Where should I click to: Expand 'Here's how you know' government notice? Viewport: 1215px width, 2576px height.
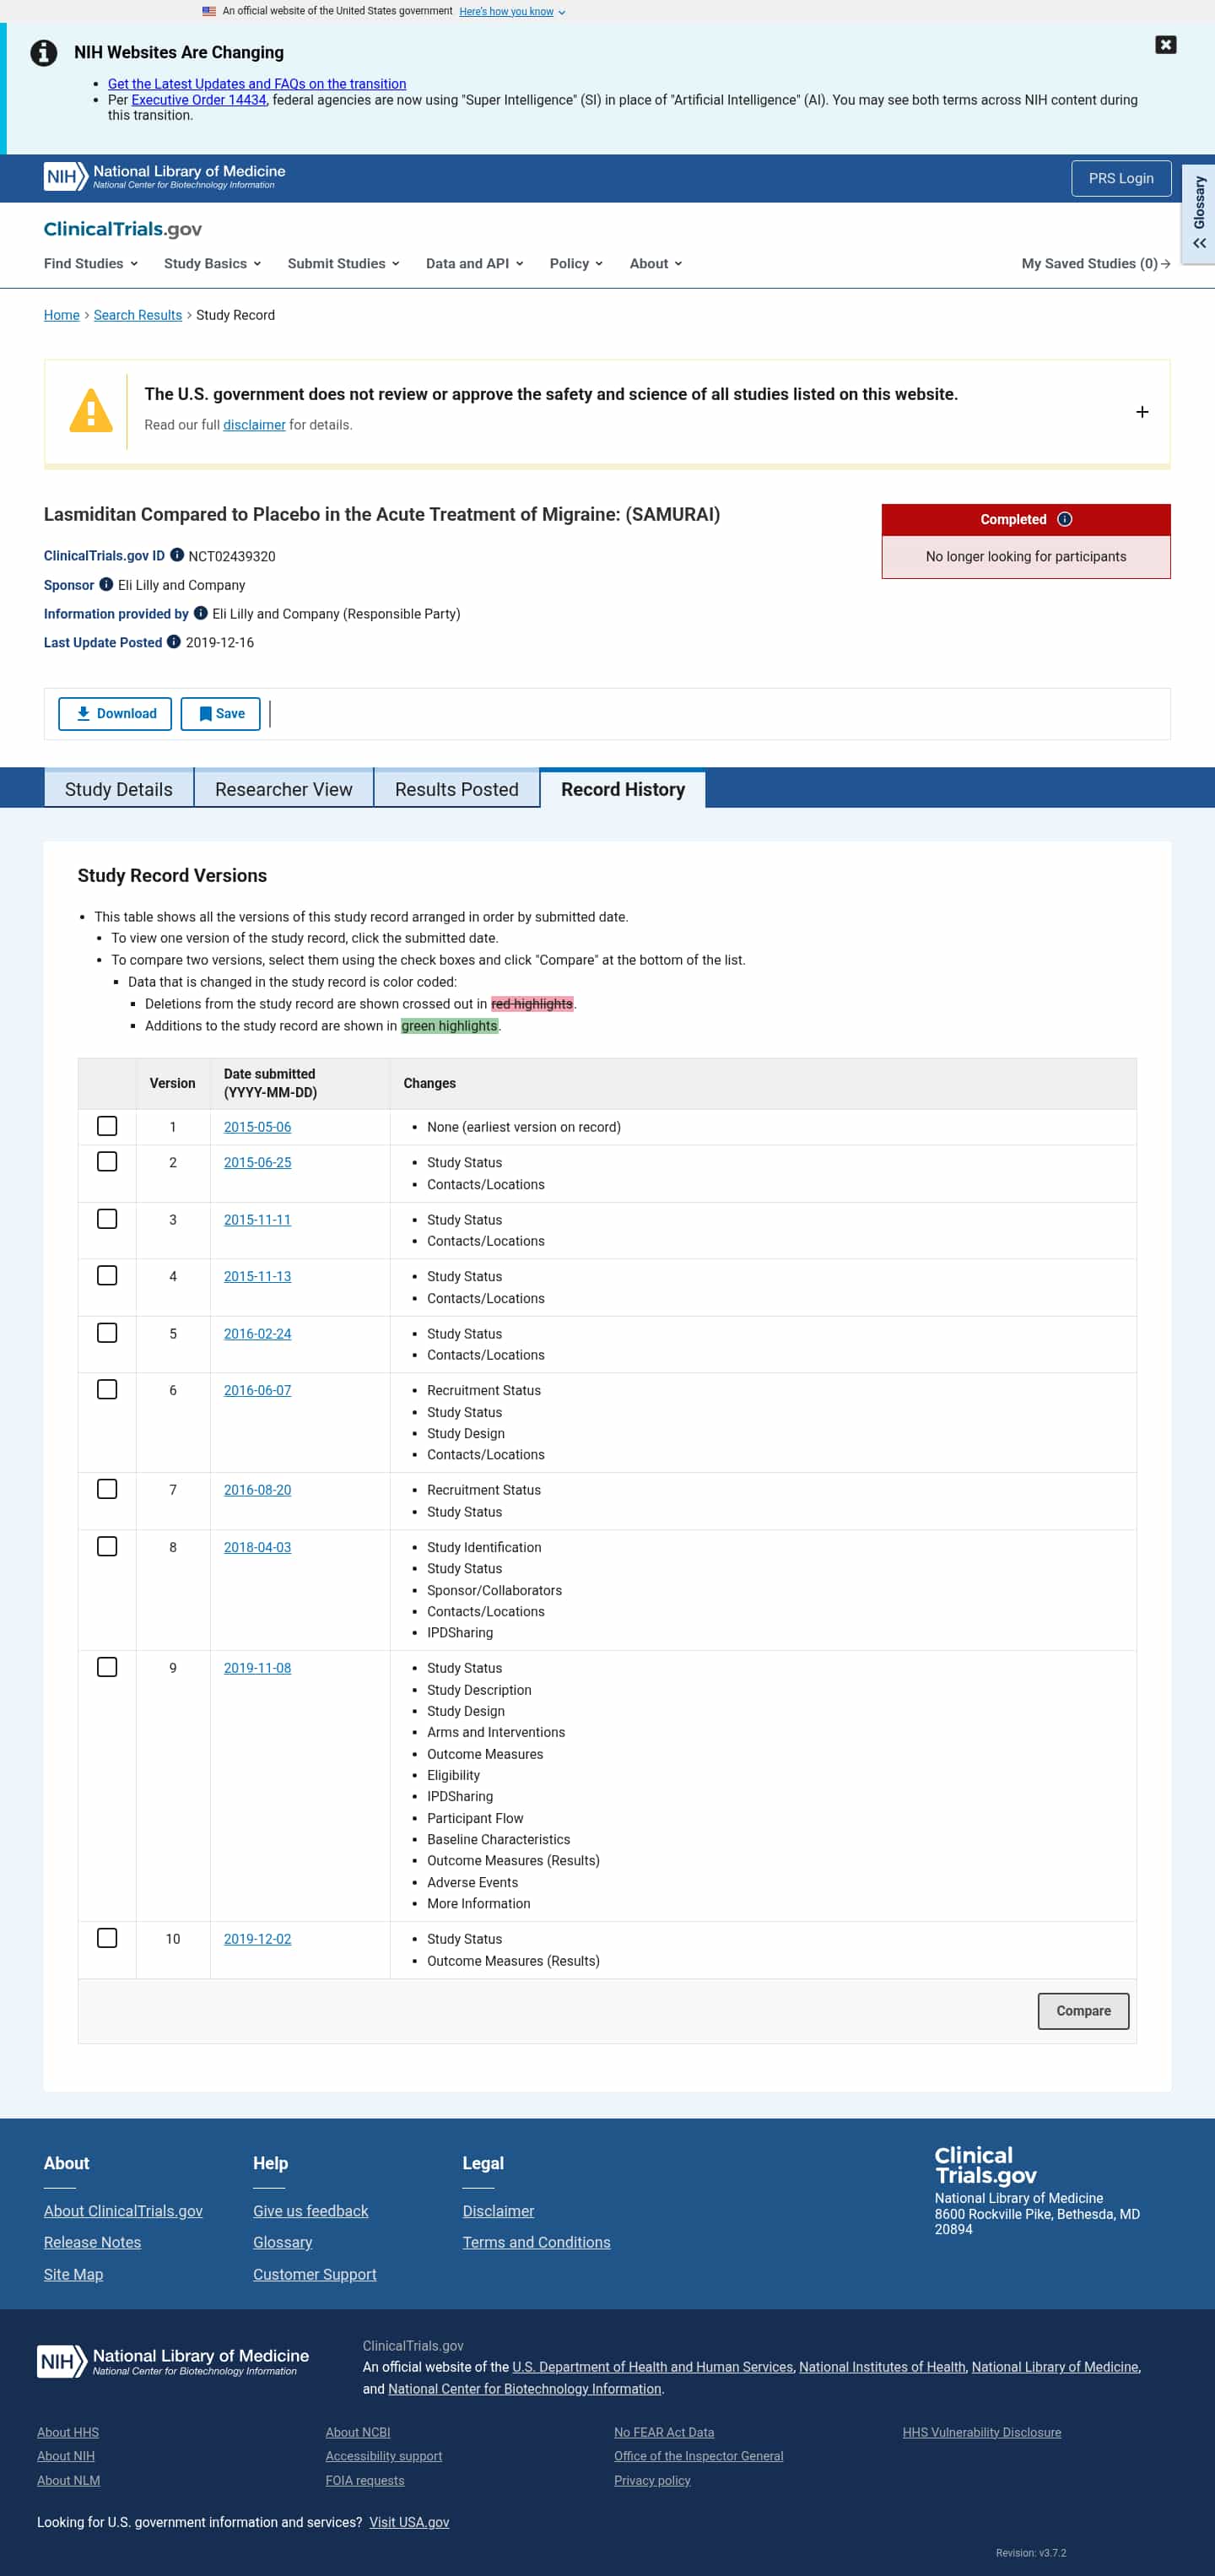pyautogui.click(x=512, y=12)
